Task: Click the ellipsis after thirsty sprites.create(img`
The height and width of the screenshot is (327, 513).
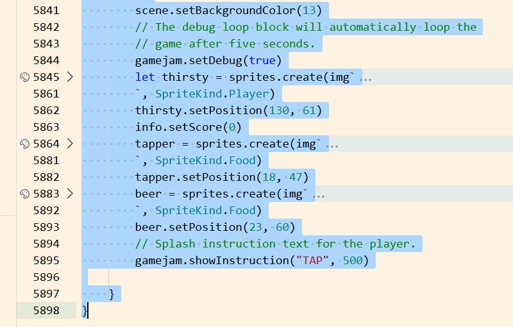Action: tap(366, 78)
